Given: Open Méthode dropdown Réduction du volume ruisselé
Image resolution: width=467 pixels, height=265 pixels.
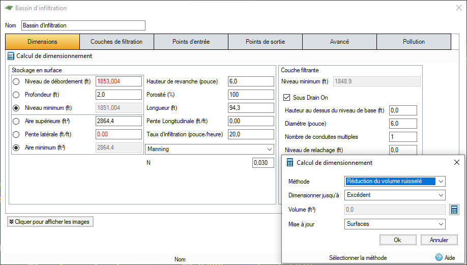Looking at the screenshot, I should [x=395, y=181].
